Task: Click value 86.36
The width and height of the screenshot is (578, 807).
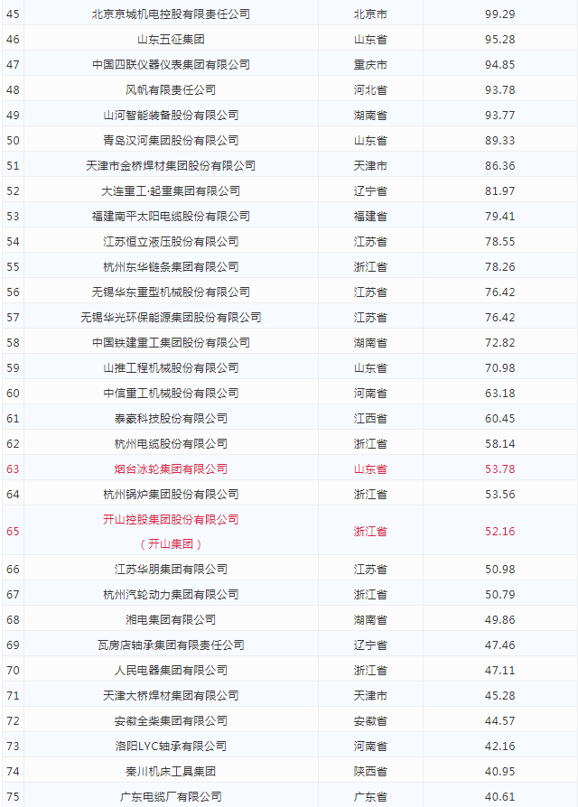Action: (499, 165)
